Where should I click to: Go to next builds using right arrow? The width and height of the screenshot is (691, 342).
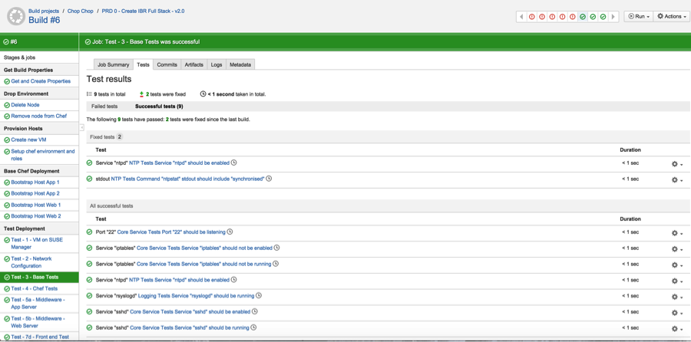pos(613,16)
